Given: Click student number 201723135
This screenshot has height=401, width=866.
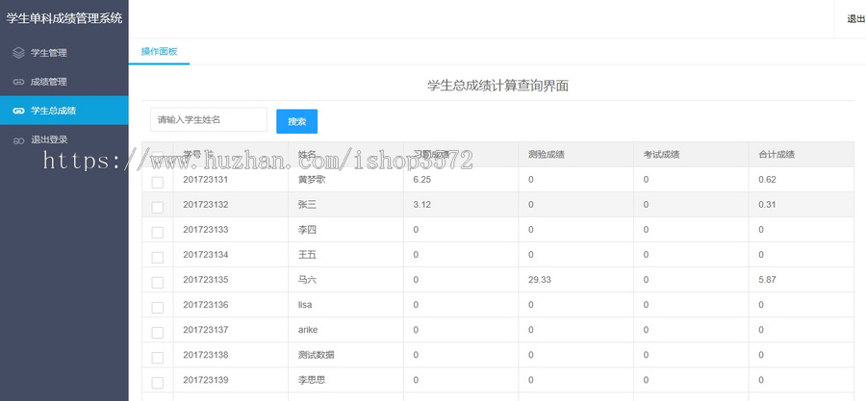Looking at the screenshot, I should (206, 280).
